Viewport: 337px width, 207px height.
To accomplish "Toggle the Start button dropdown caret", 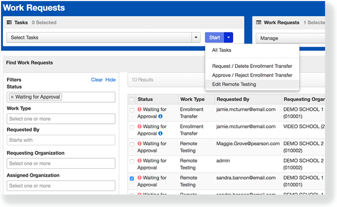I will 229,37.
